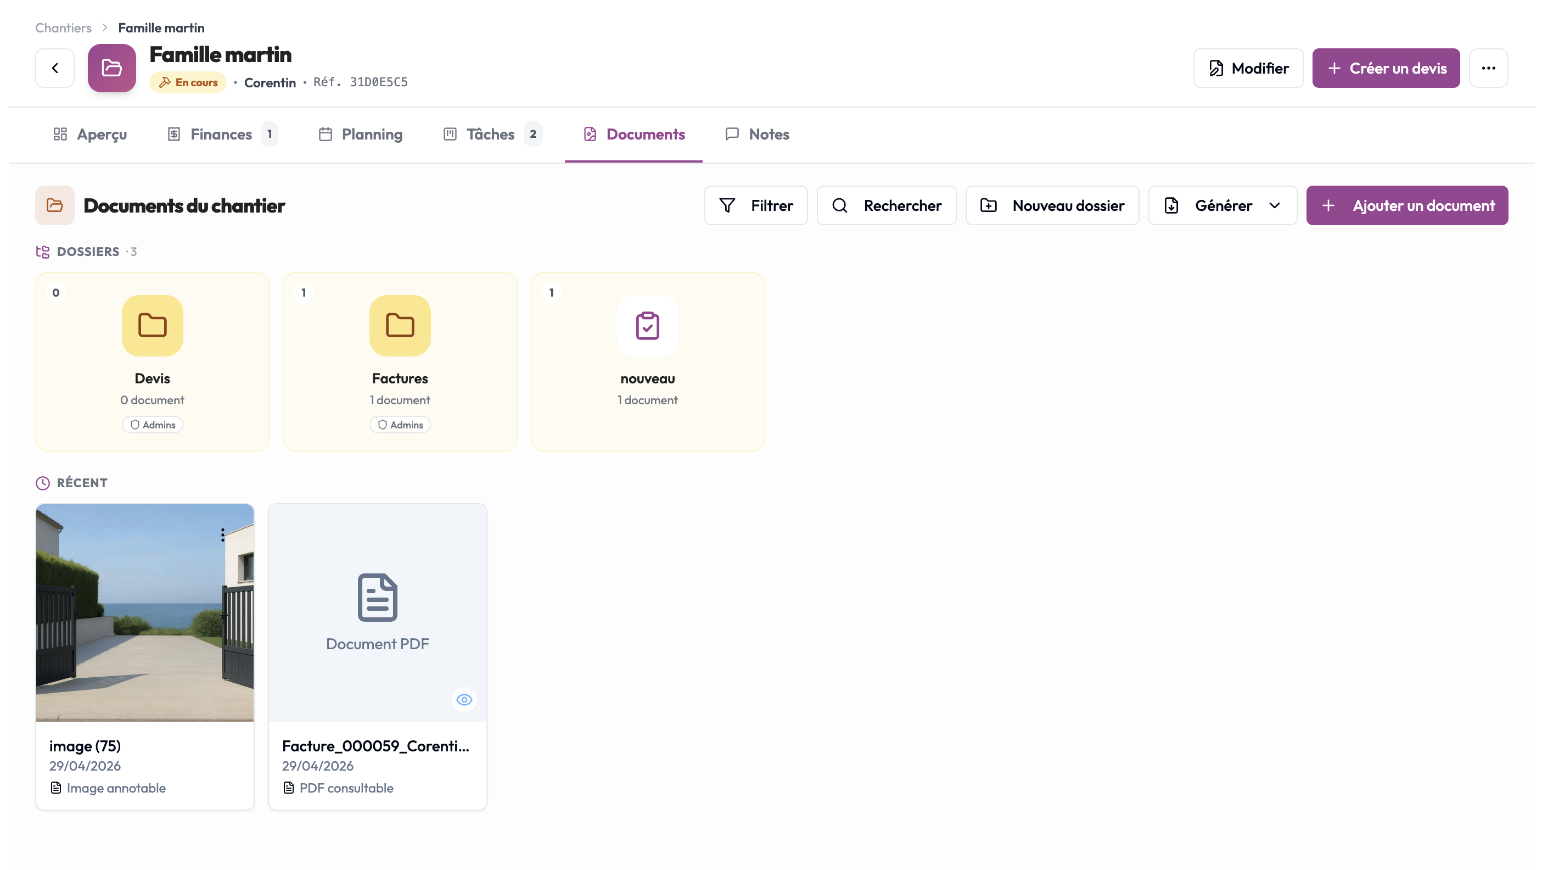Click the DOSSIERS tree icon
This screenshot has height=870, width=1559.
point(43,252)
